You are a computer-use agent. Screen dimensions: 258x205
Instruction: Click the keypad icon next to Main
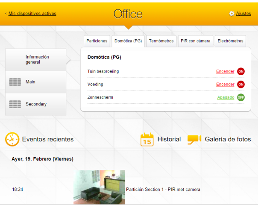(15, 82)
